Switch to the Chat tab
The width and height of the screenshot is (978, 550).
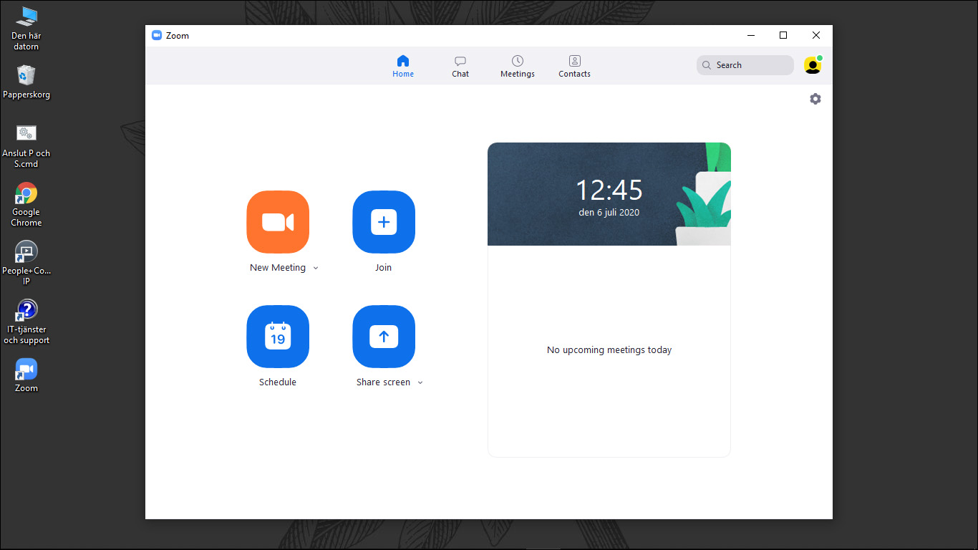tap(460, 66)
